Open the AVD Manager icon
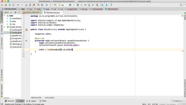The image size is (186, 105). [x=97, y=5]
